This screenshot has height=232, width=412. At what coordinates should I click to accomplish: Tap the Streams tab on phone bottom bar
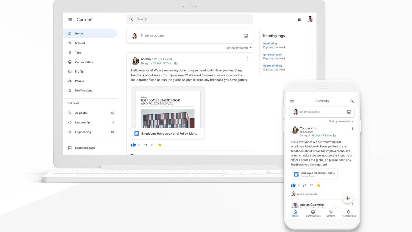pyautogui.click(x=331, y=213)
